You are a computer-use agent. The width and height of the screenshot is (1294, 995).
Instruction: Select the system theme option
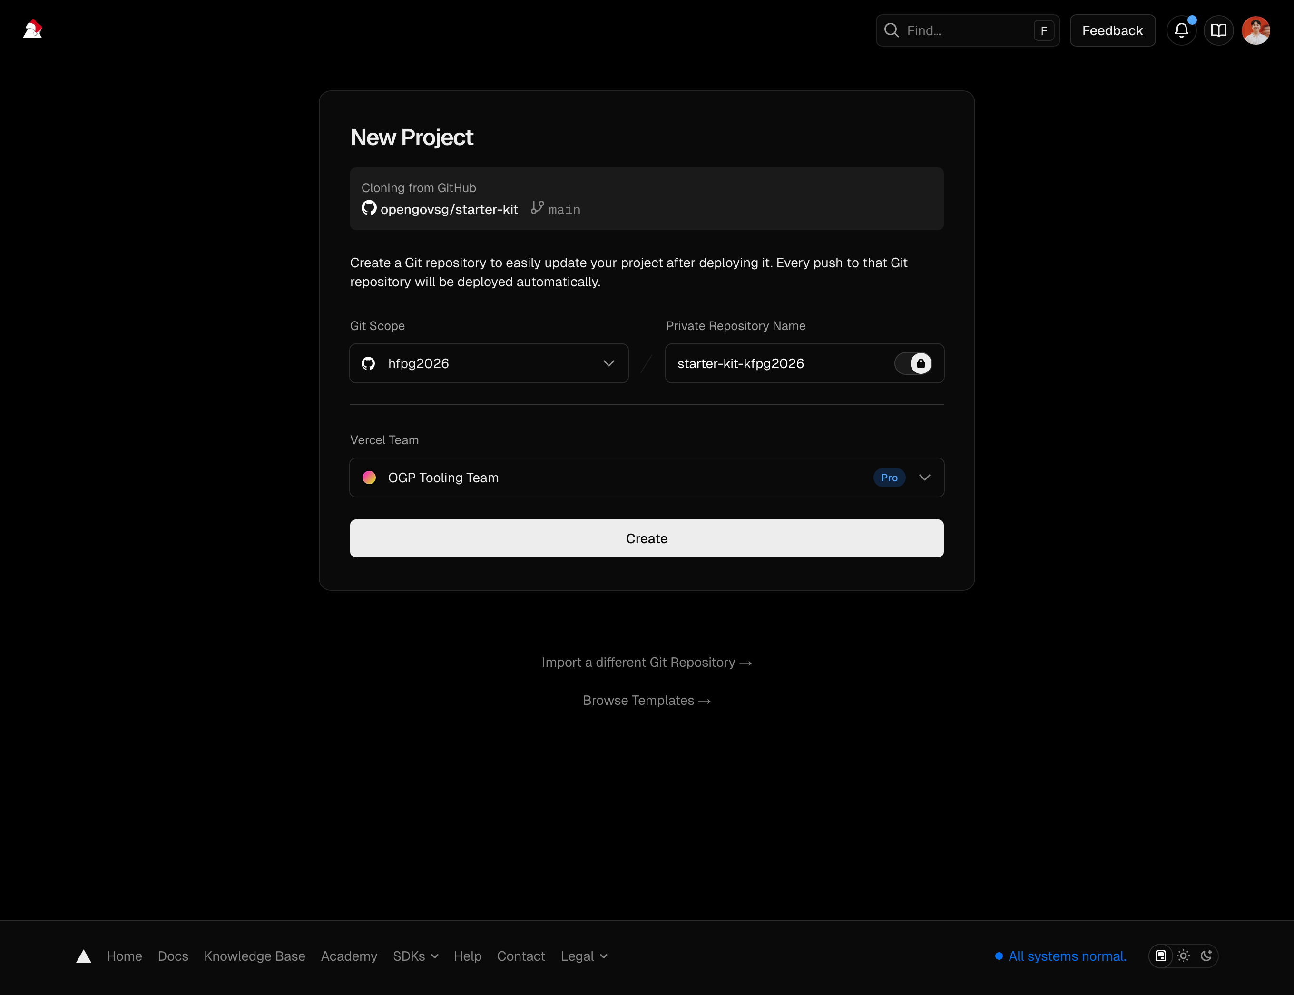(x=1161, y=956)
